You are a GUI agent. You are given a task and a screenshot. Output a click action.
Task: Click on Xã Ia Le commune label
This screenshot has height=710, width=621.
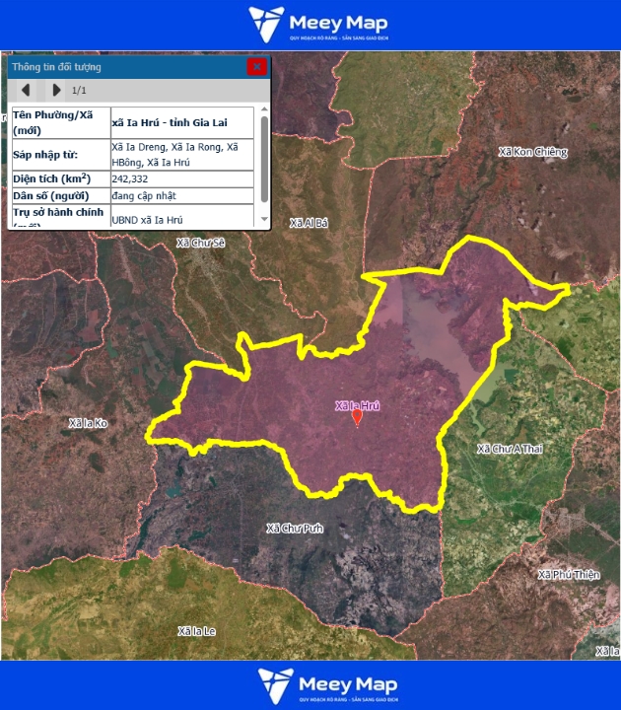click(196, 630)
